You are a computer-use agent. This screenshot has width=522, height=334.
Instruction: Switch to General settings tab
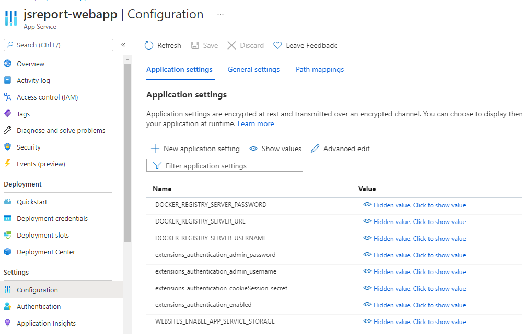pyautogui.click(x=253, y=69)
